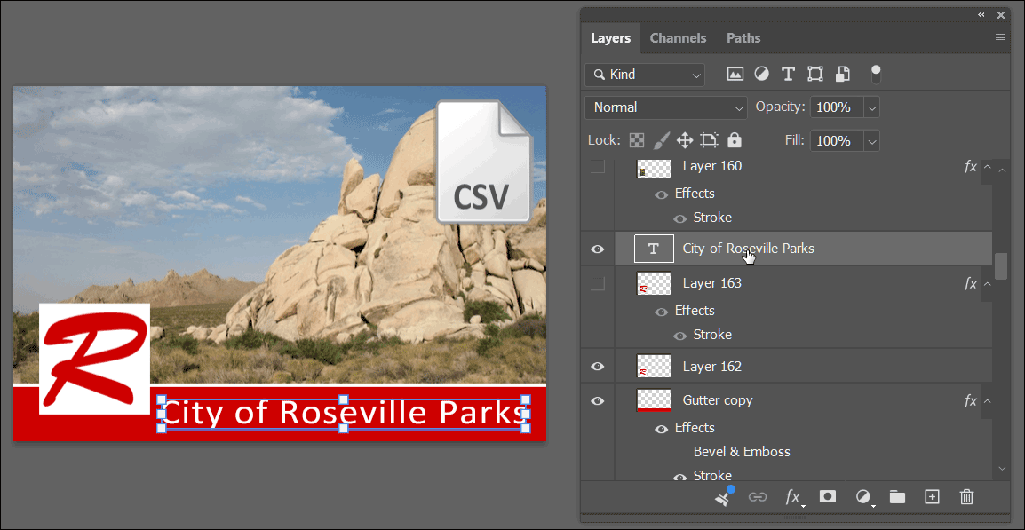The height and width of the screenshot is (530, 1025).
Task: Select Gutter copy layer name
Action: pos(718,400)
